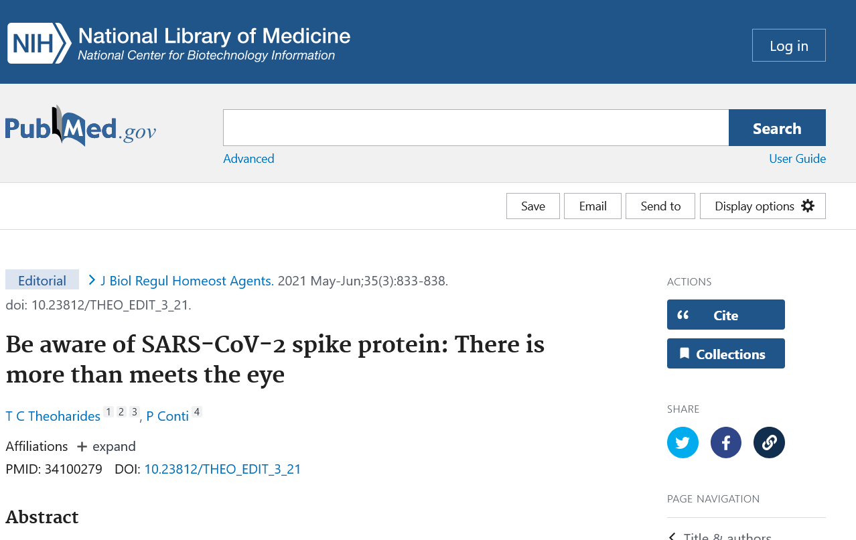Open the Send to menu
Screen dimensions: 856x540
coord(660,206)
